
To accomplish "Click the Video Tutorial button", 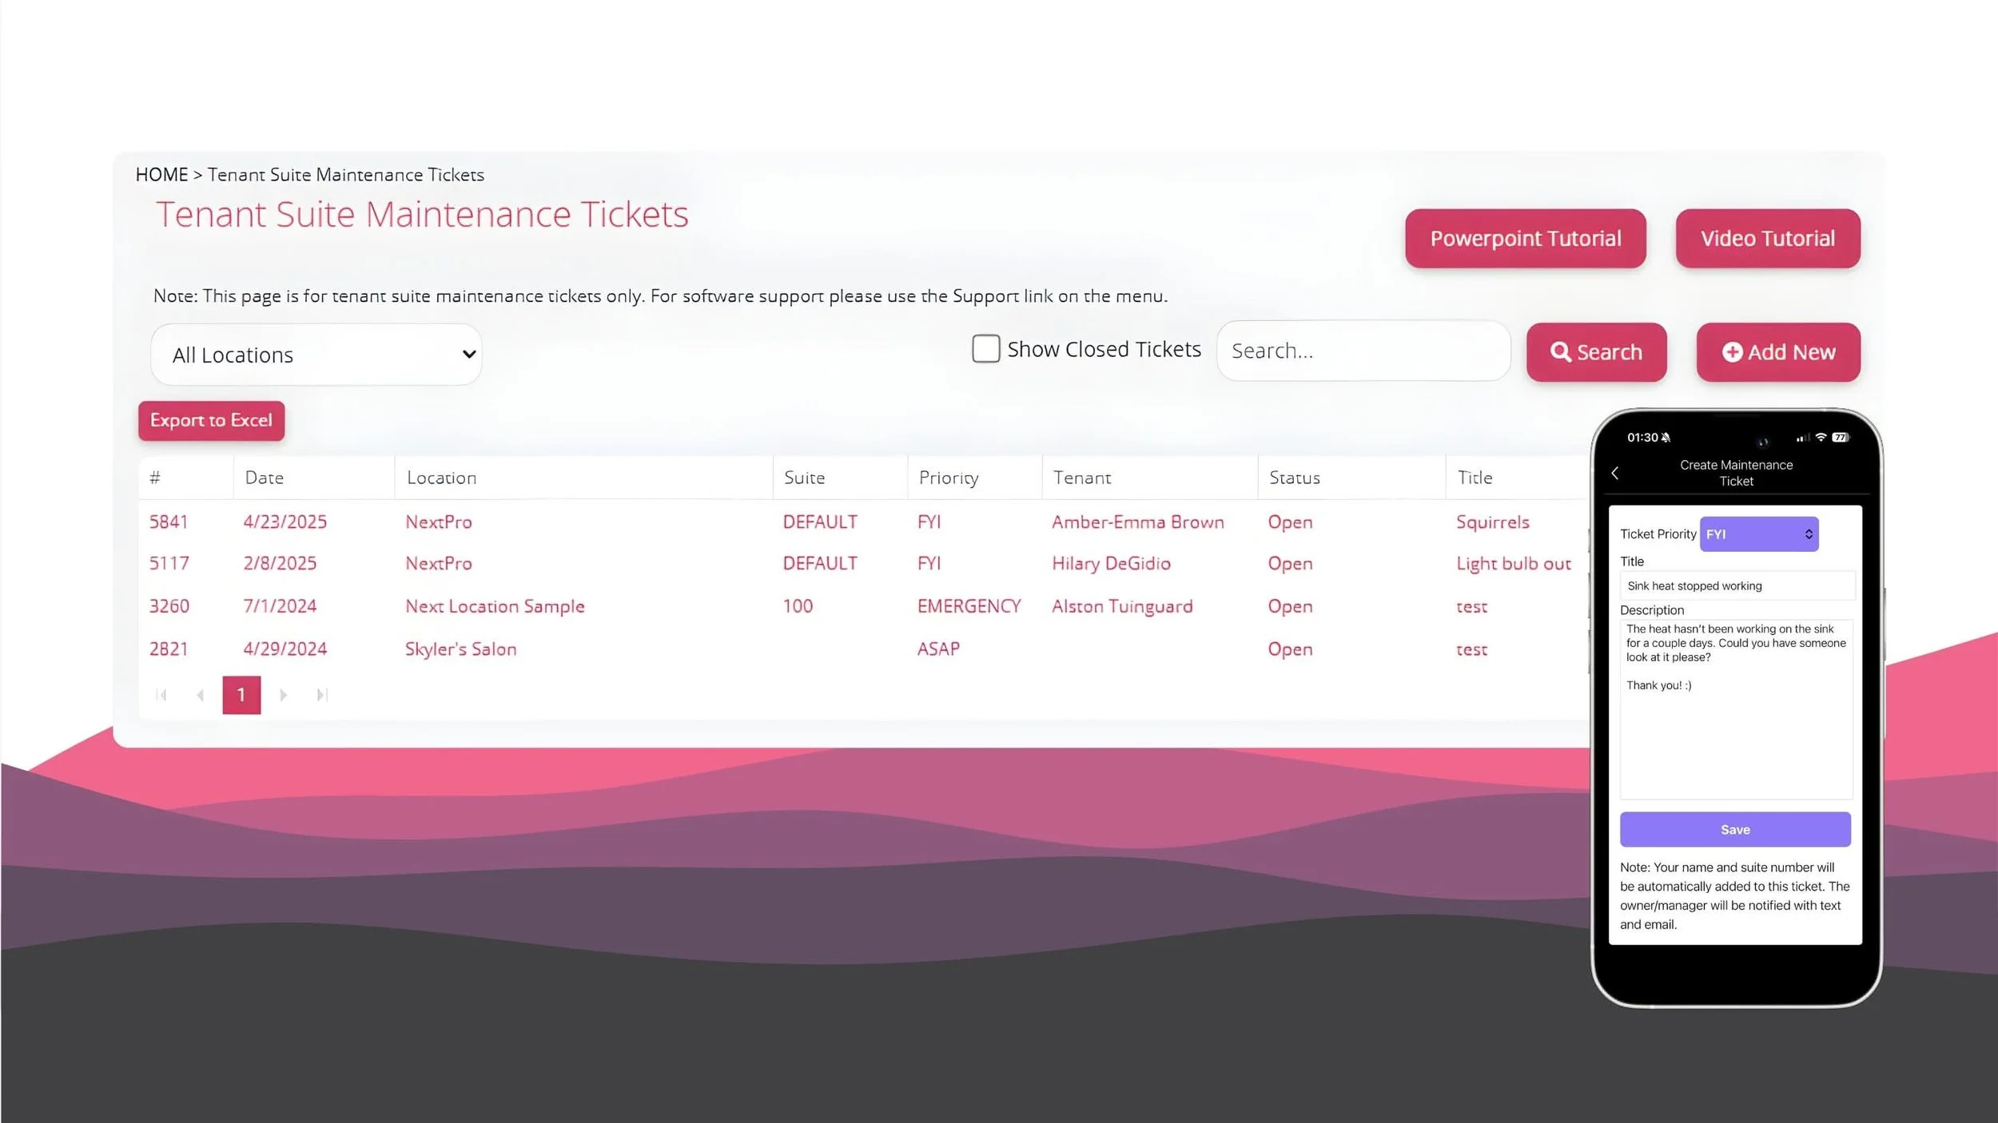I will pyautogui.click(x=1767, y=237).
